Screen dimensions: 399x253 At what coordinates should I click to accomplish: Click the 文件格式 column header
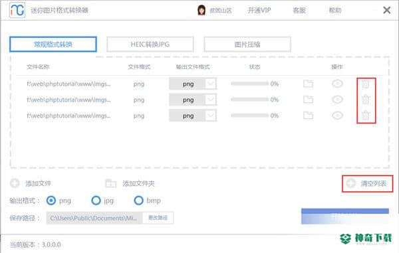139,67
